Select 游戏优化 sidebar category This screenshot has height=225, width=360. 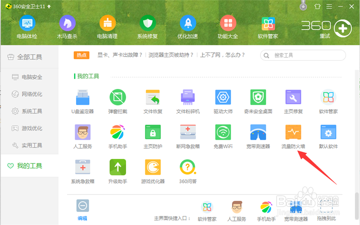pos(30,128)
